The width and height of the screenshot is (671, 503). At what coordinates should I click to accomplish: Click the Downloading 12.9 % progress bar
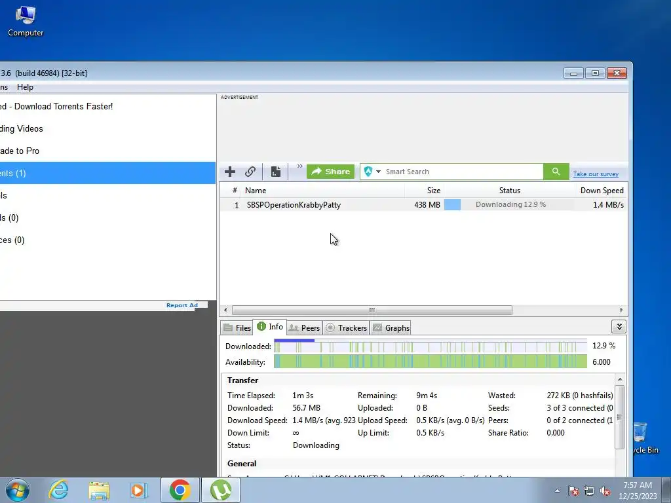[x=509, y=204]
